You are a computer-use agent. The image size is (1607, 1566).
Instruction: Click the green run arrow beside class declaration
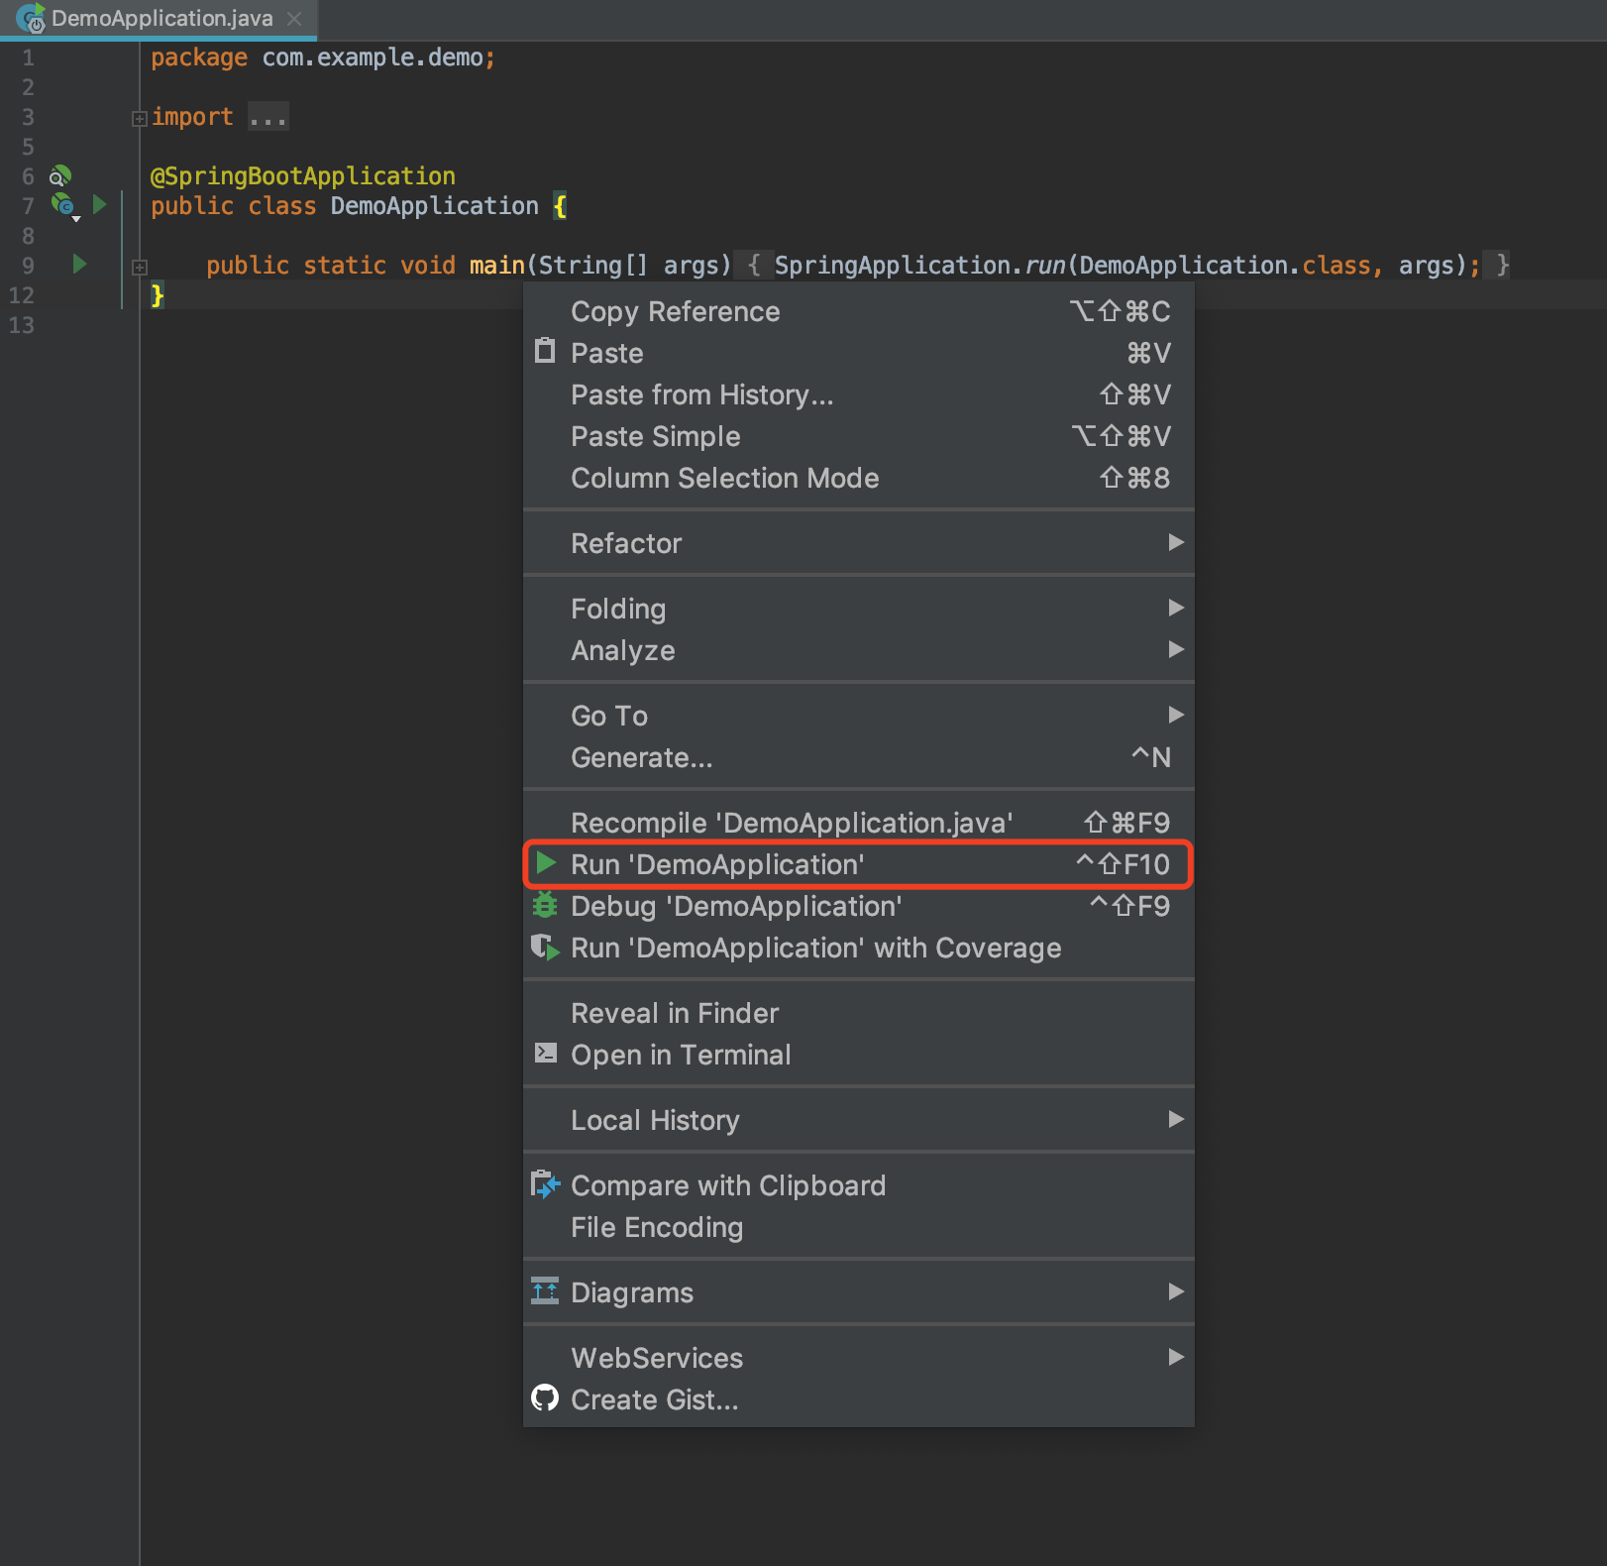tap(99, 204)
